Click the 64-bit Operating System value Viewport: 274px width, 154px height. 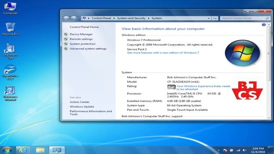[184, 106]
